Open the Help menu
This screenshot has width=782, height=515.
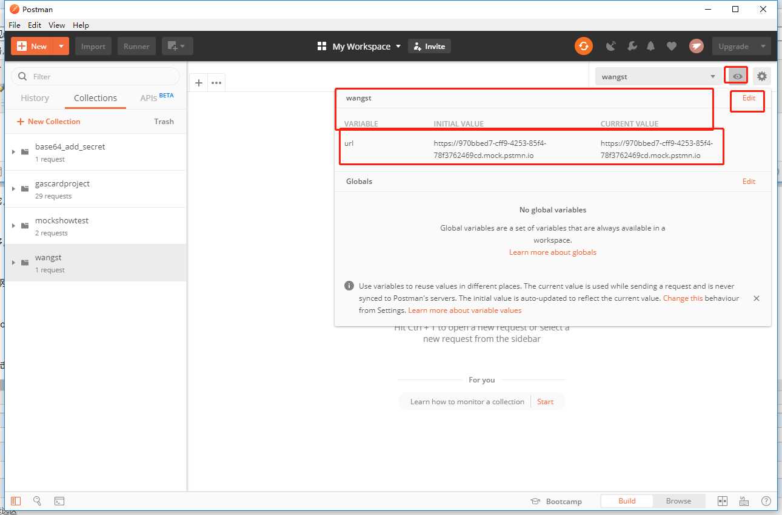pos(81,25)
